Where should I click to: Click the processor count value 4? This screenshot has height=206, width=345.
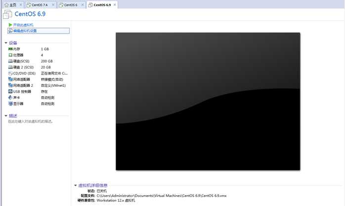click(42, 55)
